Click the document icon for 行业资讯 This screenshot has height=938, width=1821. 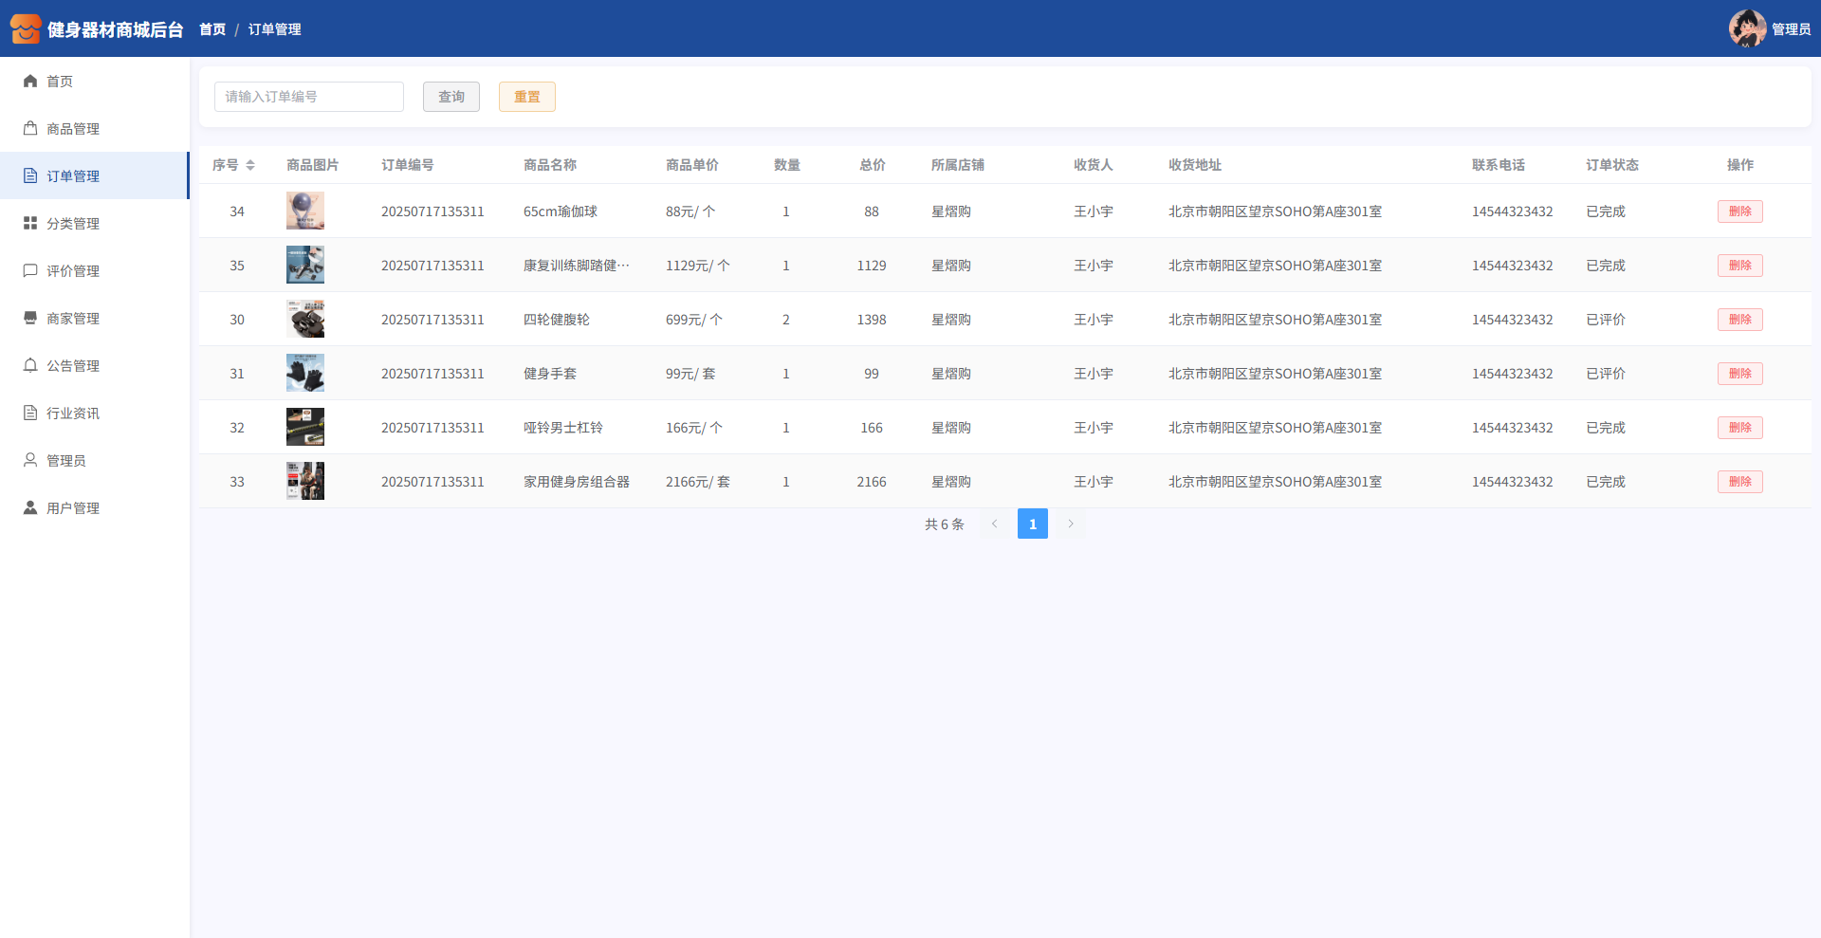click(30, 413)
